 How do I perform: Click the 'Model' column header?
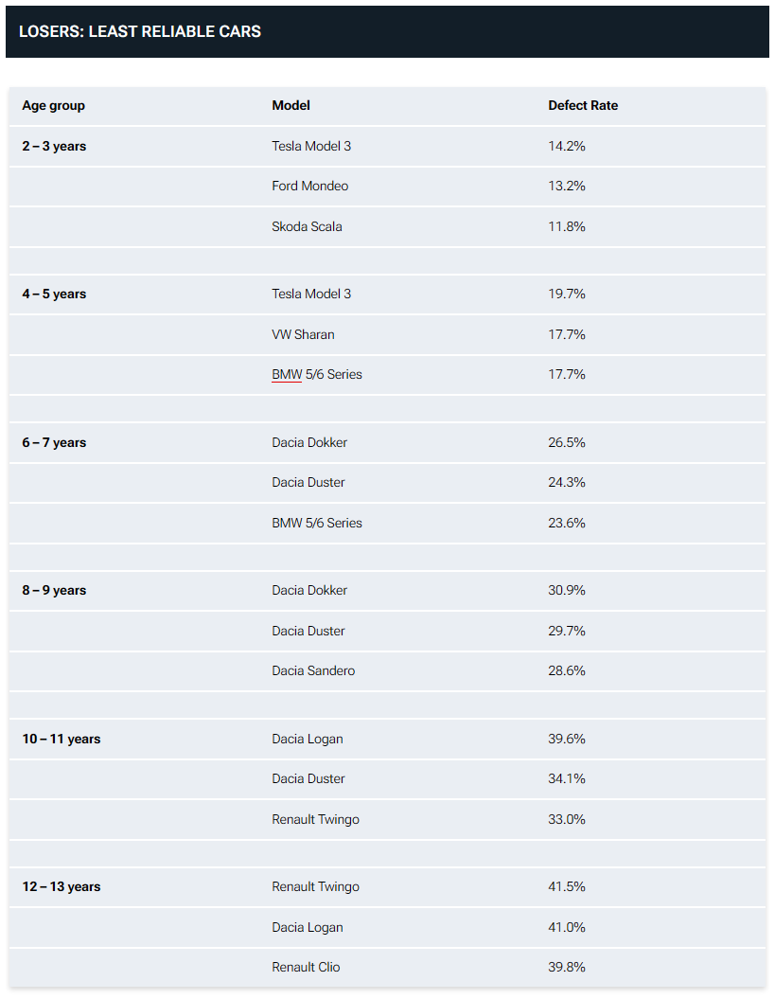[x=291, y=105]
